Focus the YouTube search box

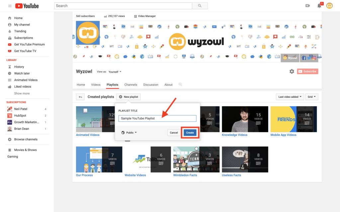point(123,6)
